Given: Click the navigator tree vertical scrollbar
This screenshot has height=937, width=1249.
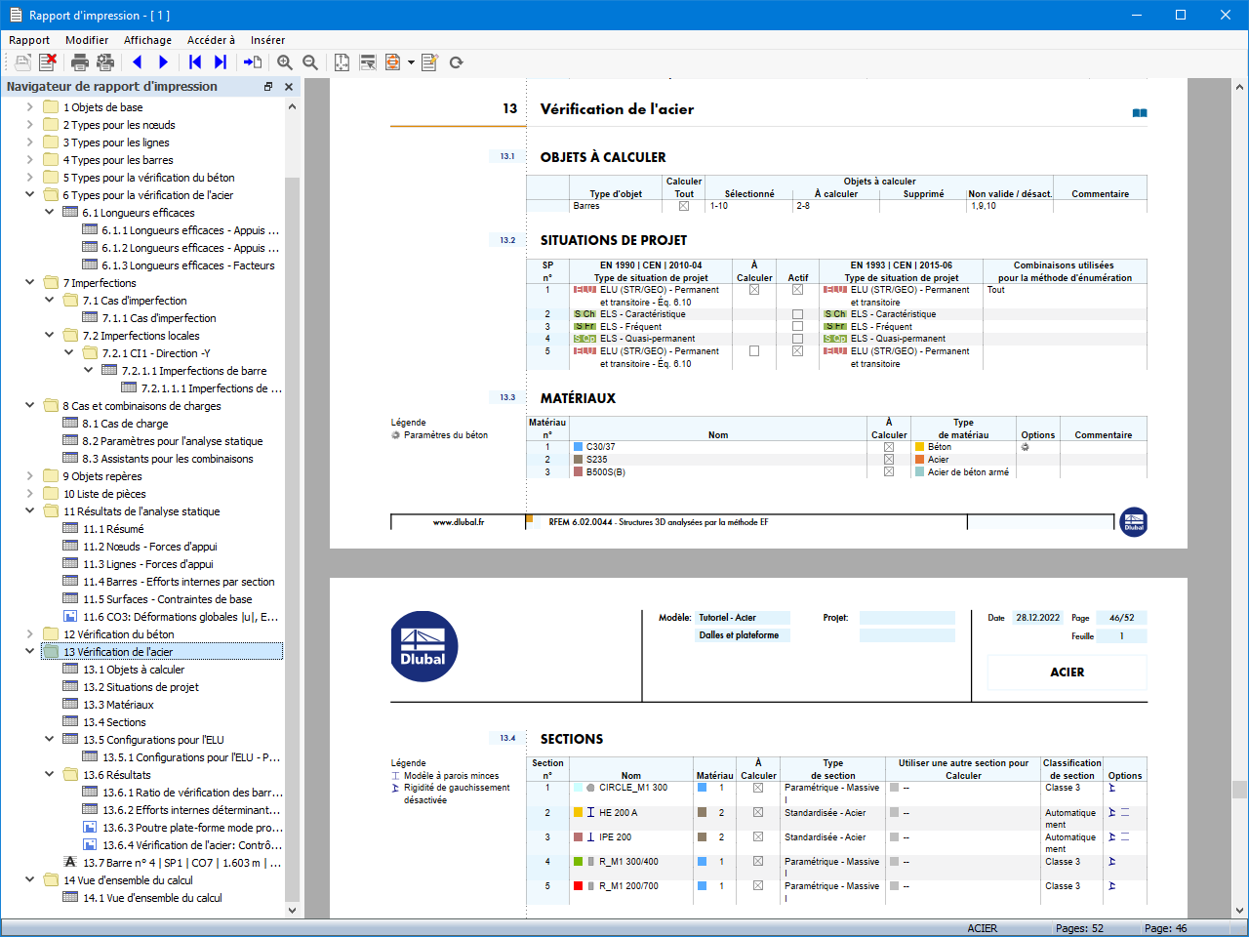Looking at the screenshot, I should [292, 541].
